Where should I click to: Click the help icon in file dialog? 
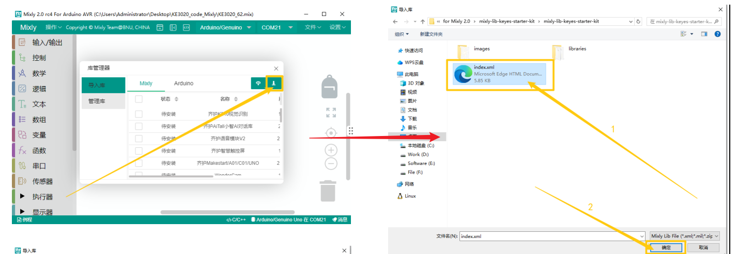point(717,34)
